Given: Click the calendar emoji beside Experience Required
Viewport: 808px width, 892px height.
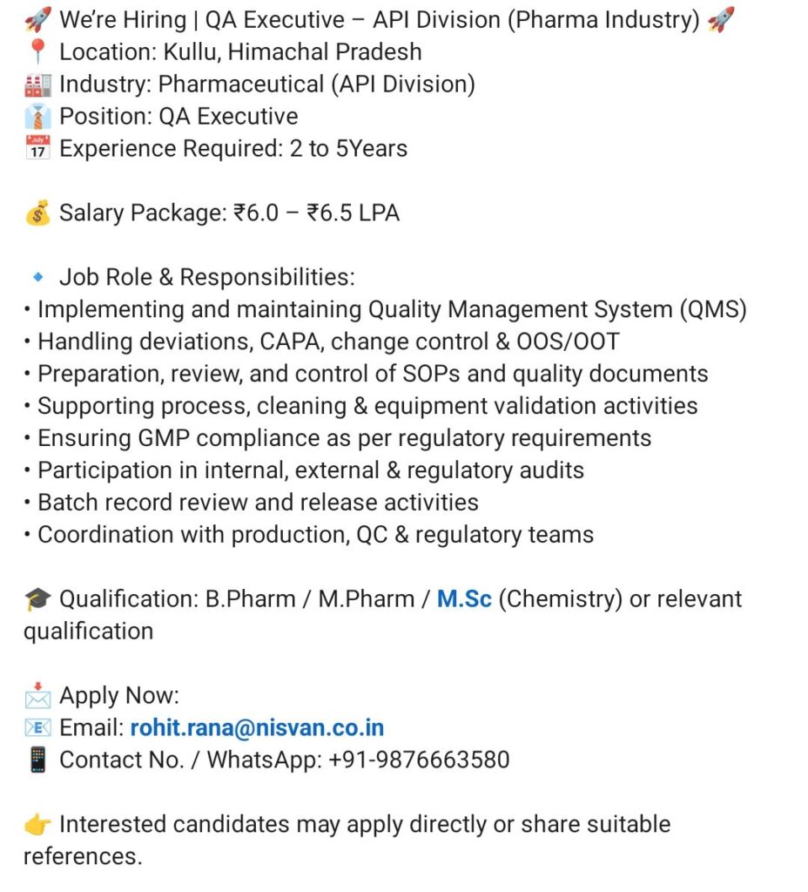Looking at the screenshot, I should coord(37,149).
